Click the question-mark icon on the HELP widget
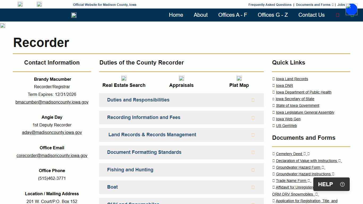This screenshot has width=363, height=204. point(342,184)
